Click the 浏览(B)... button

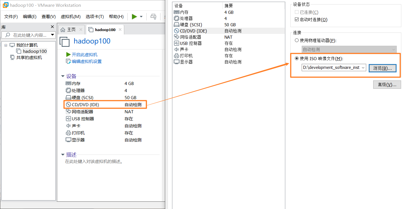(x=382, y=68)
